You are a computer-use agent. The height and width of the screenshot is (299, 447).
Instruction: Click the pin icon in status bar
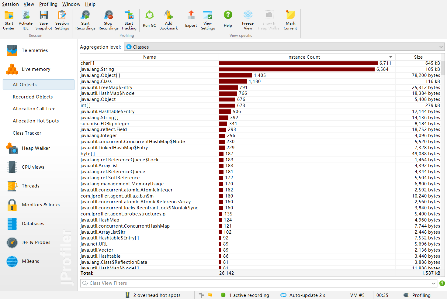[x=201, y=295]
